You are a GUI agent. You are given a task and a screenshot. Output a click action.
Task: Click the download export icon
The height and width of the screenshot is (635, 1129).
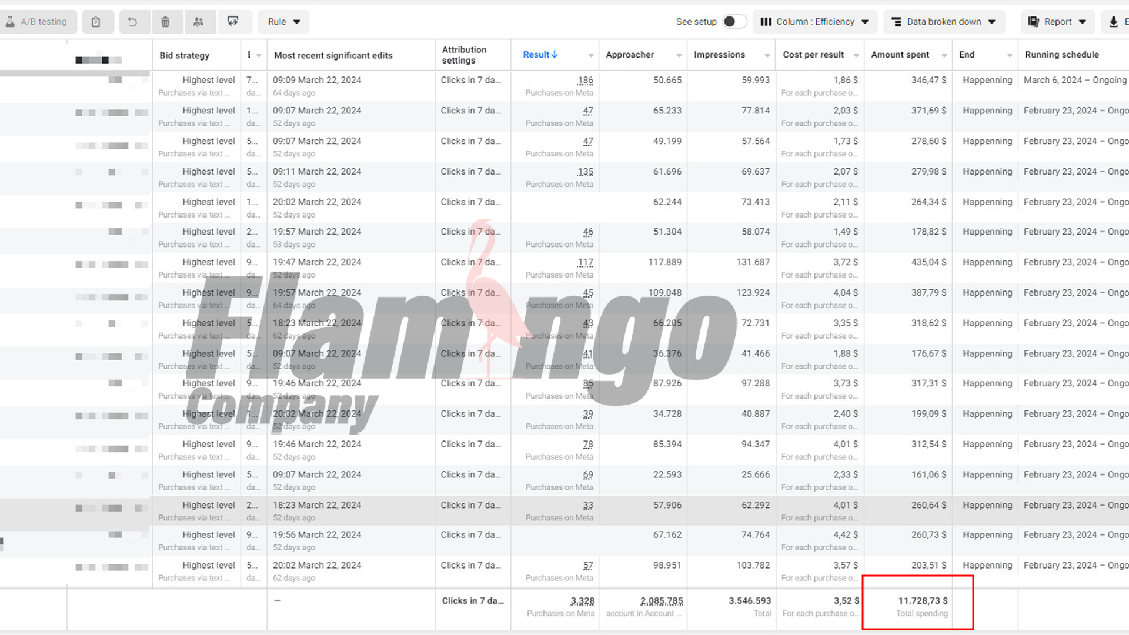point(1113,22)
